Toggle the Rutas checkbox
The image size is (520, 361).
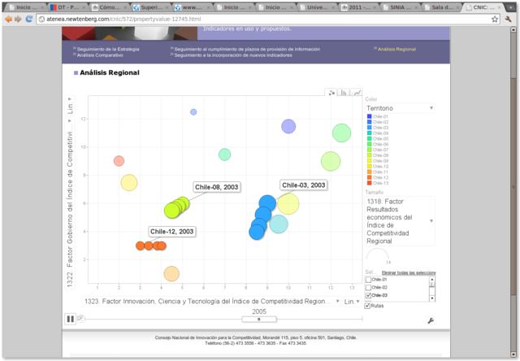369,306
